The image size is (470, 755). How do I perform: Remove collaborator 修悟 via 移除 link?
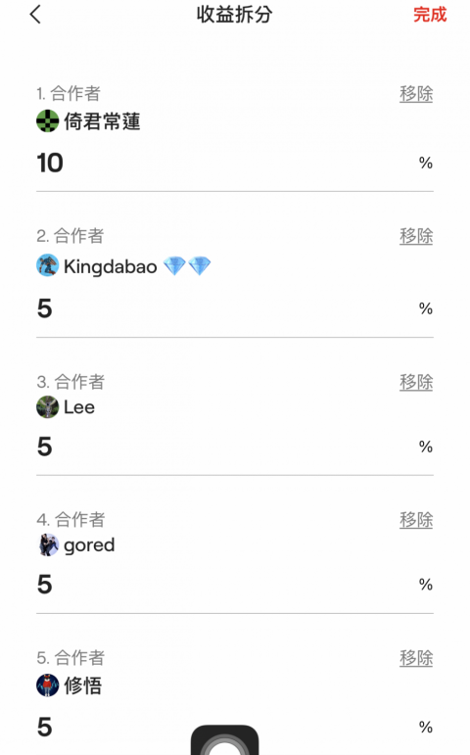[416, 658]
